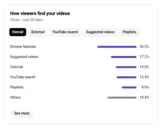The height and width of the screenshot is (127, 160).
Task: Click YouTube search row label in list
Action: [x=23, y=77]
